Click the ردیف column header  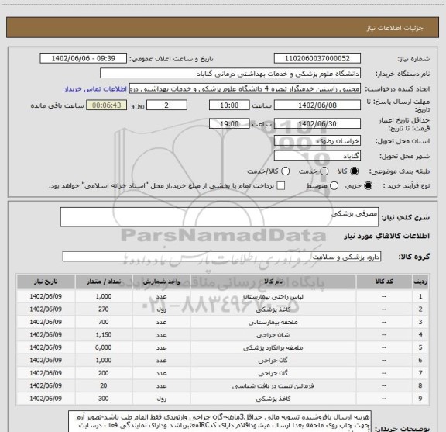click(x=420, y=282)
